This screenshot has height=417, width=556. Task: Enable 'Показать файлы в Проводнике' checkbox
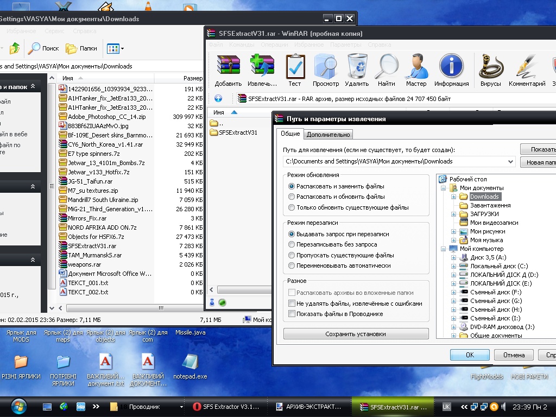(x=292, y=314)
